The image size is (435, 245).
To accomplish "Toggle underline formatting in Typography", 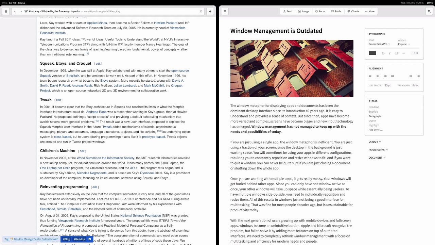I will pos(396,53).
